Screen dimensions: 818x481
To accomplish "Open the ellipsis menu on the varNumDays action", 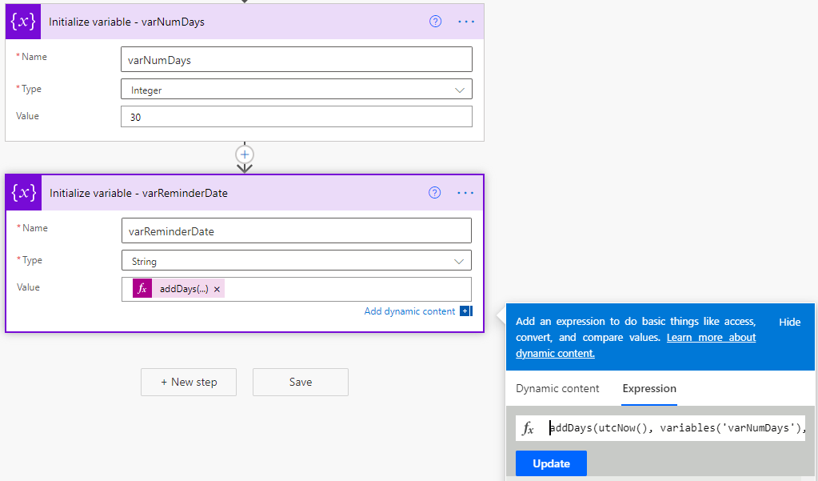I will coord(465,22).
